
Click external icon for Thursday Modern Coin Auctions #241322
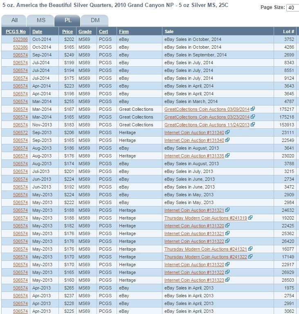pos(250,256)
